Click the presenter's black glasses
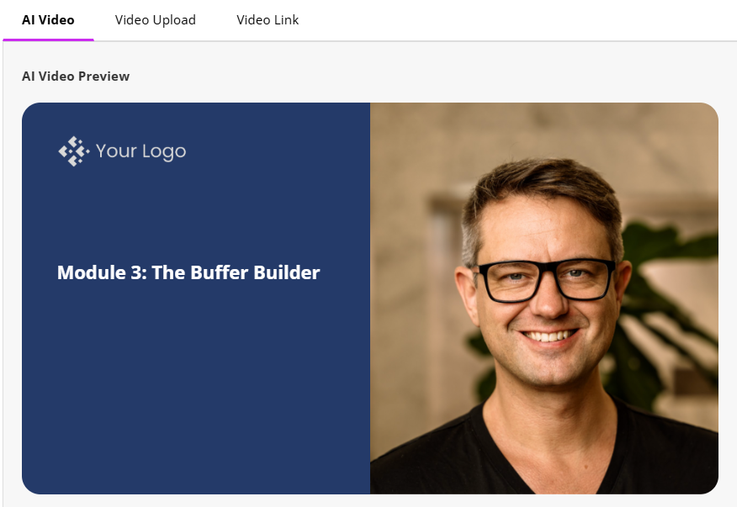Image resolution: width=737 pixels, height=507 pixels. point(545,280)
